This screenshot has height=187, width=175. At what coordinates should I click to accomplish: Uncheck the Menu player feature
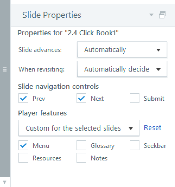[x=24, y=146]
